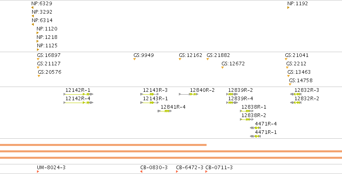The height and width of the screenshot is (174, 342).
Task: Select 12832R-3 transcript
Action: point(295,94)
